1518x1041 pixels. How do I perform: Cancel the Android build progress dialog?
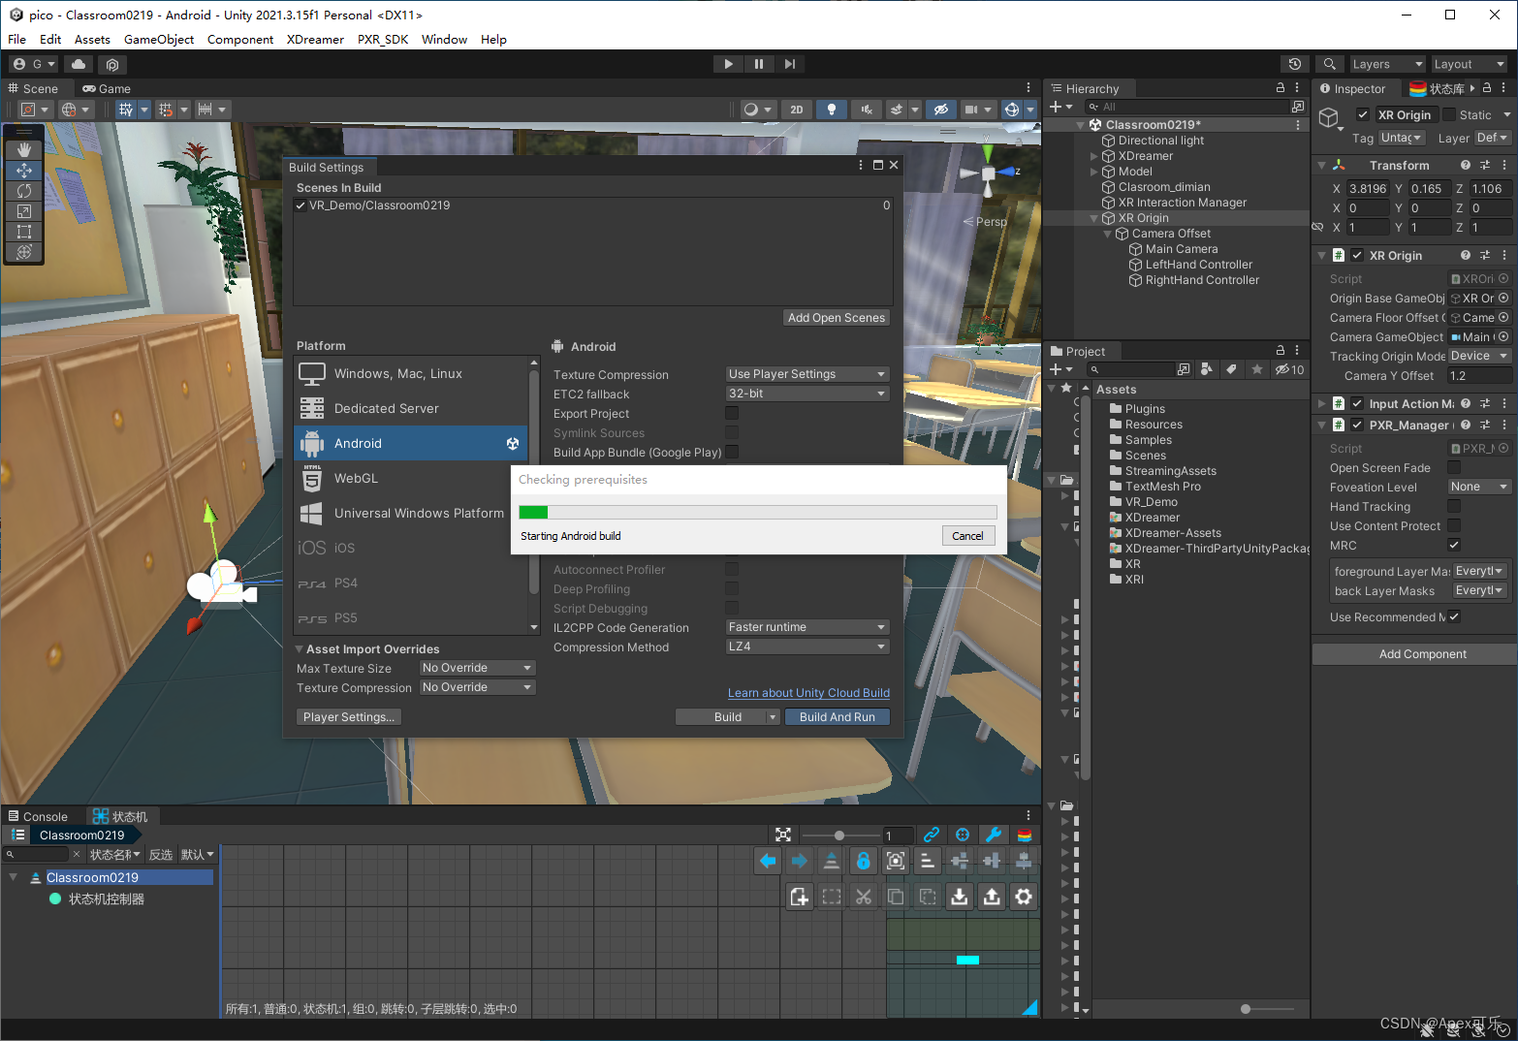click(x=967, y=536)
